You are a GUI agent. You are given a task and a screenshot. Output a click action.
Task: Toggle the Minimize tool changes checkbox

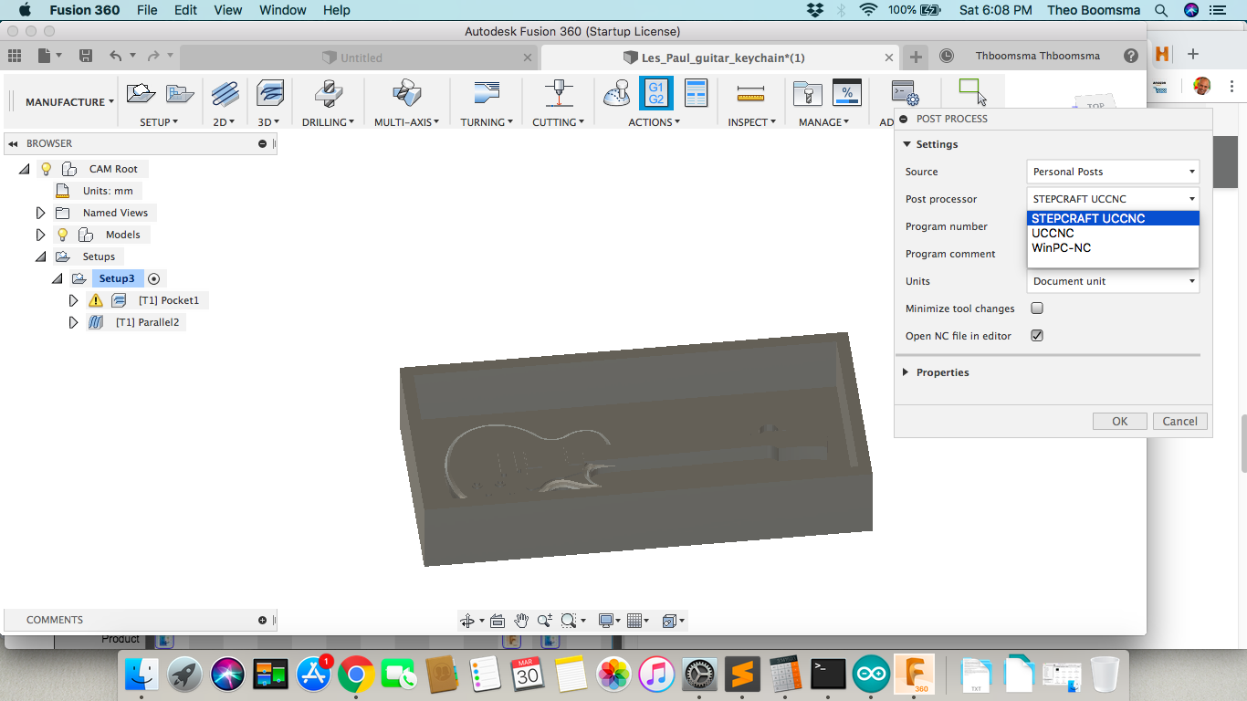coord(1037,309)
